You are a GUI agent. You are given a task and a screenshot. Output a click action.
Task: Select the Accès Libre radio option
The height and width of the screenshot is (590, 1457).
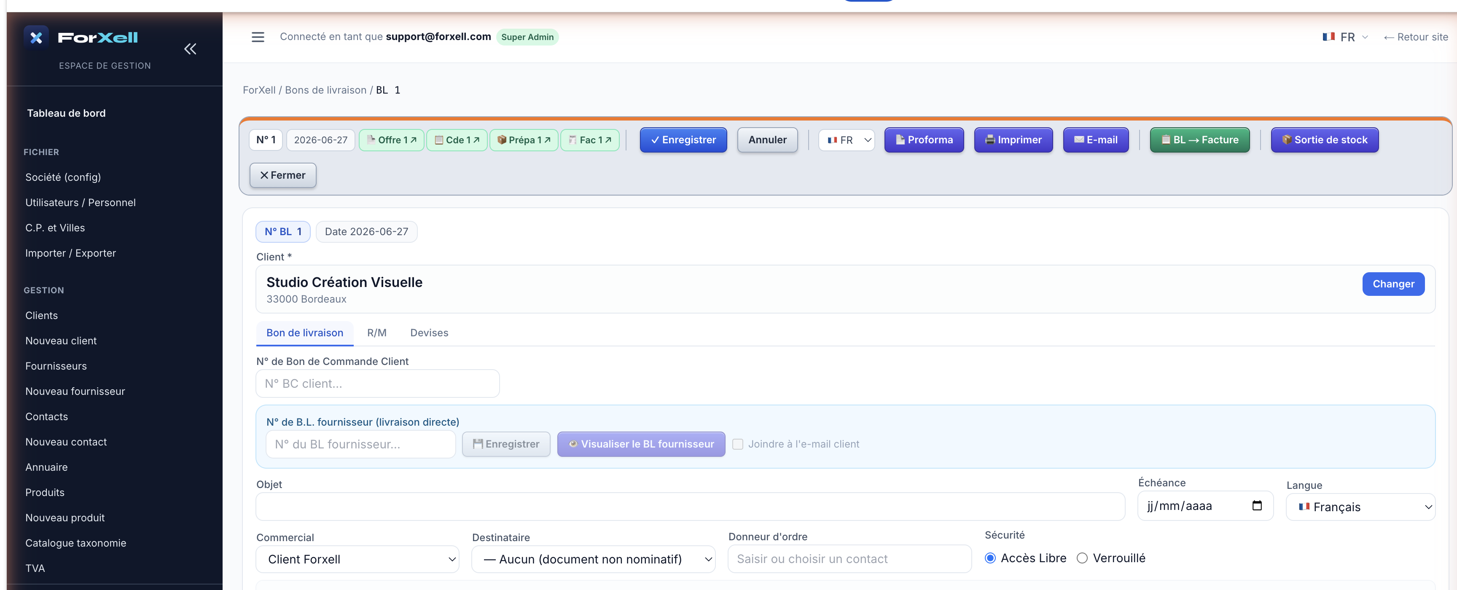pos(990,558)
